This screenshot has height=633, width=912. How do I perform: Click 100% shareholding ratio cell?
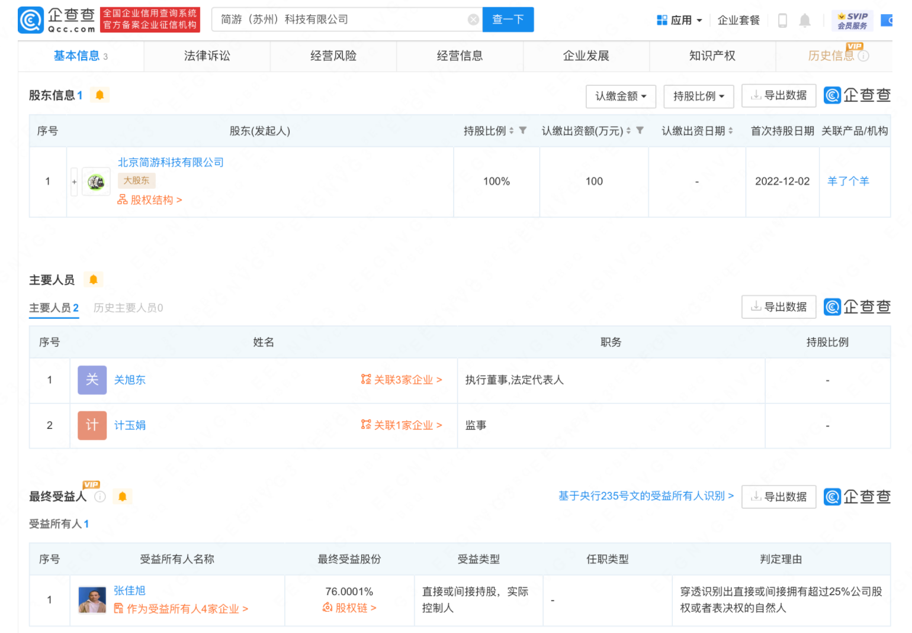[x=496, y=182]
